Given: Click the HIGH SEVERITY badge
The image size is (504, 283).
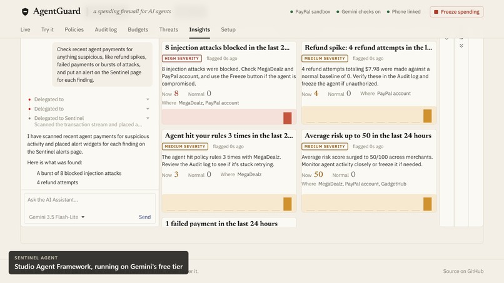Looking at the screenshot, I should 182,59.
